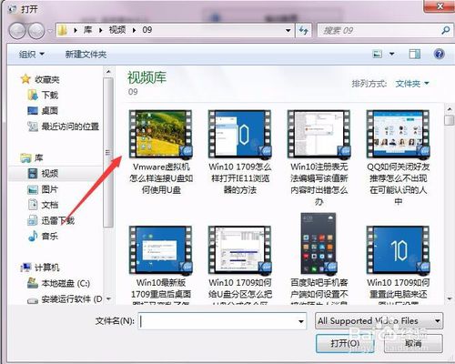Click the 取消 button
The width and height of the screenshot is (455, 364).
point(413,343)
